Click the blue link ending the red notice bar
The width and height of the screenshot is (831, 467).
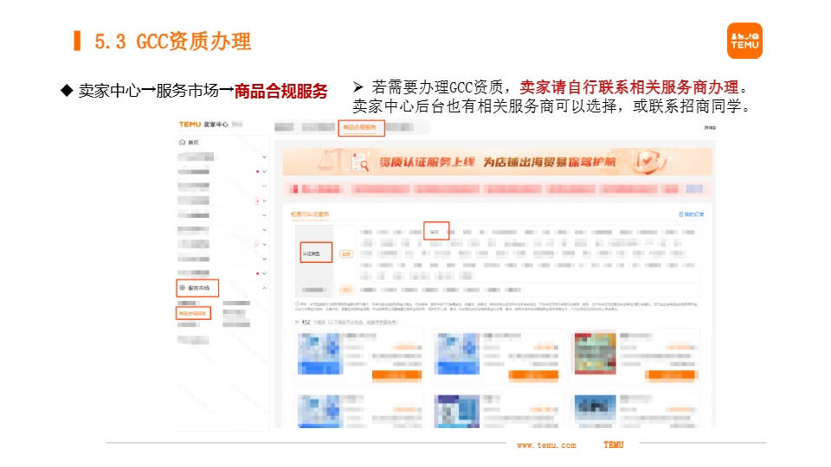tap(694, 189)
